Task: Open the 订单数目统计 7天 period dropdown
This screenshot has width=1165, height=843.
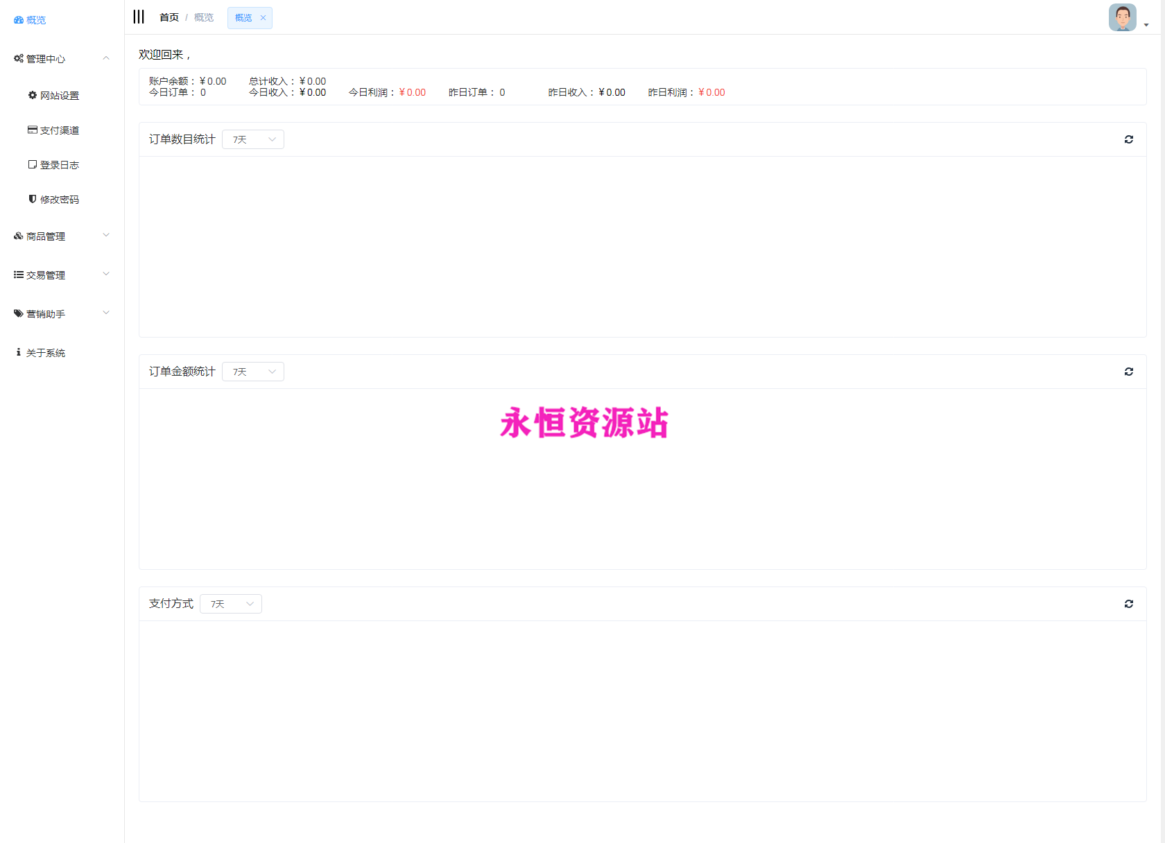Action: 253,139
